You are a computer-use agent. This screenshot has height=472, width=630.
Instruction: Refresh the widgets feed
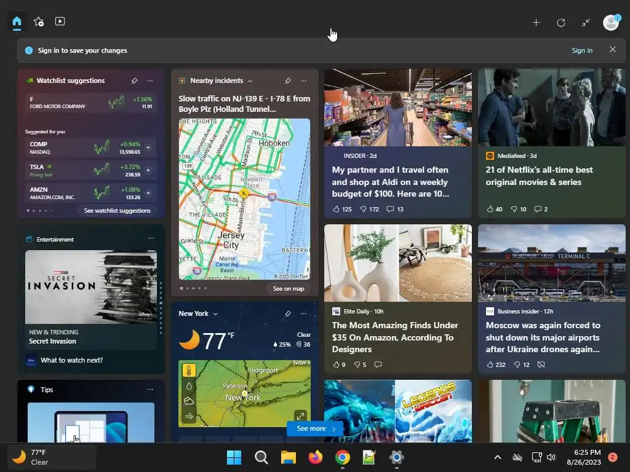click(x=561, y=23)
